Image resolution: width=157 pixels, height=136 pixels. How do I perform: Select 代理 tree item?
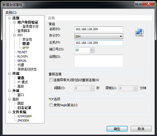point(21,65)
